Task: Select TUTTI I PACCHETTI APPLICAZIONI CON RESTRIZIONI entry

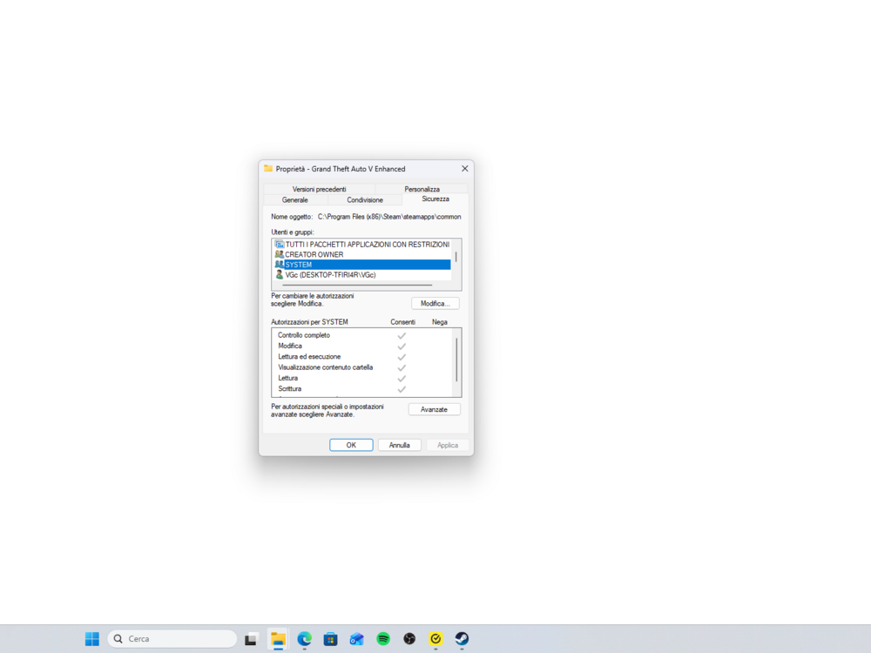Action: 361,245
